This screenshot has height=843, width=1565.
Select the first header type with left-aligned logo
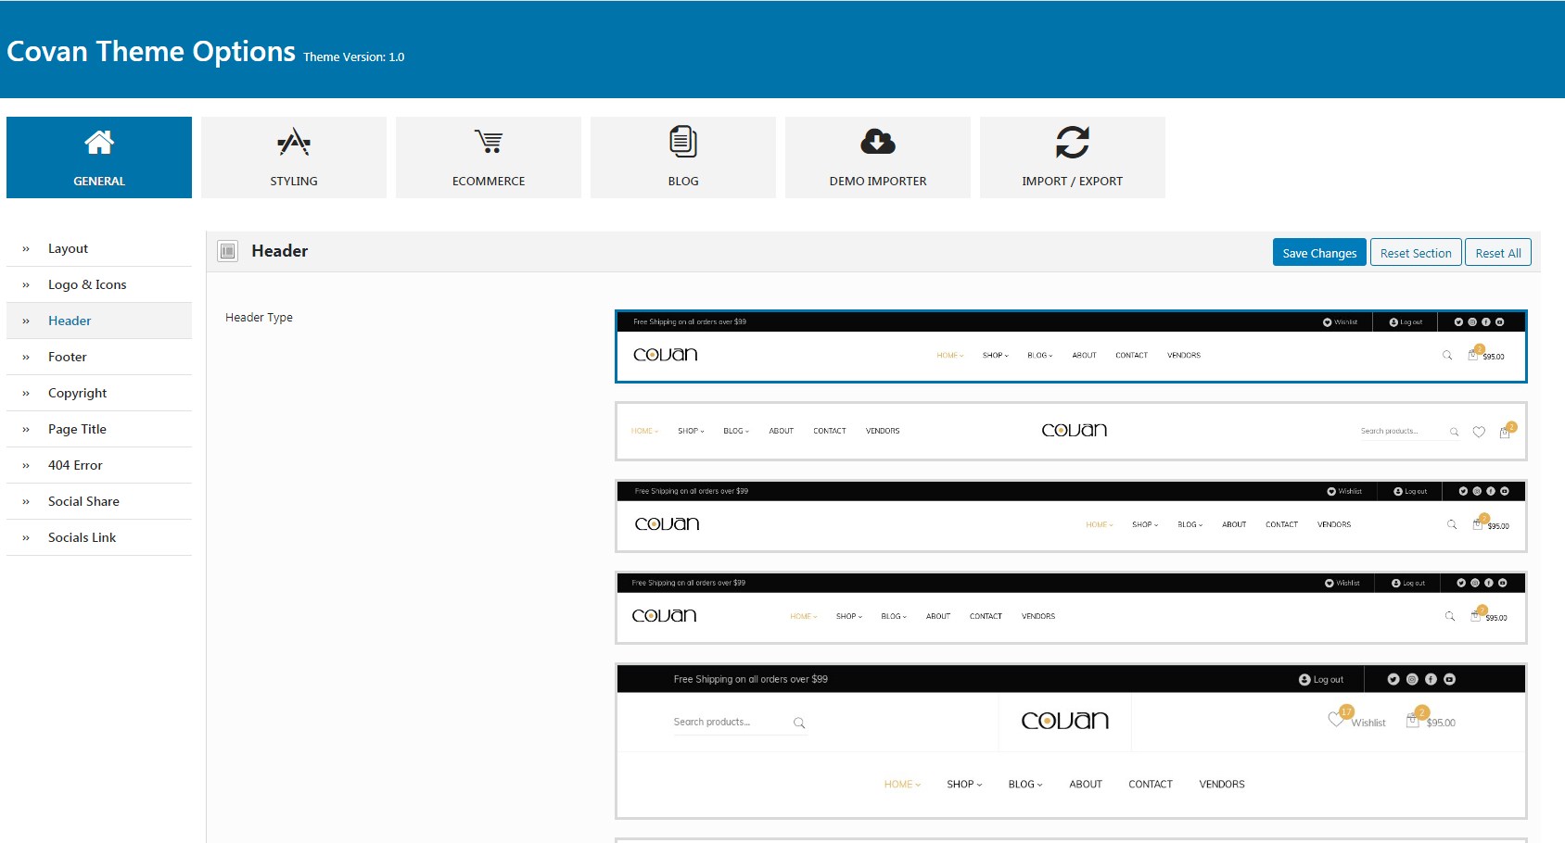tap(1071, 346)
